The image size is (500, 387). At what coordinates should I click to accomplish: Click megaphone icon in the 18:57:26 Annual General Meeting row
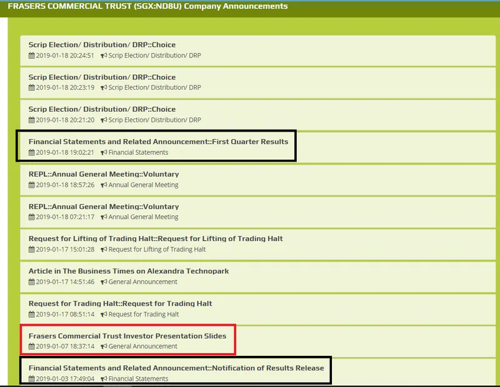point(104,185)
